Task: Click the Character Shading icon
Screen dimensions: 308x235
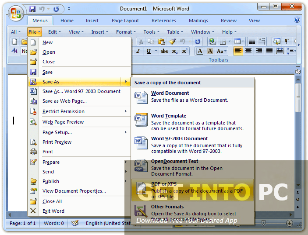Action: tap(210, 51)
